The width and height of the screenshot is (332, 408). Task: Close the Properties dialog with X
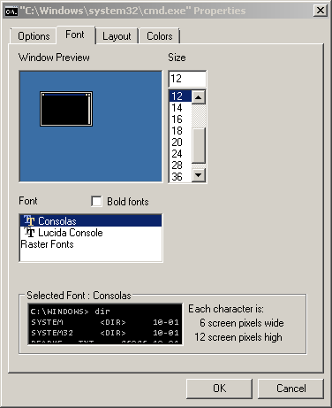320,11
